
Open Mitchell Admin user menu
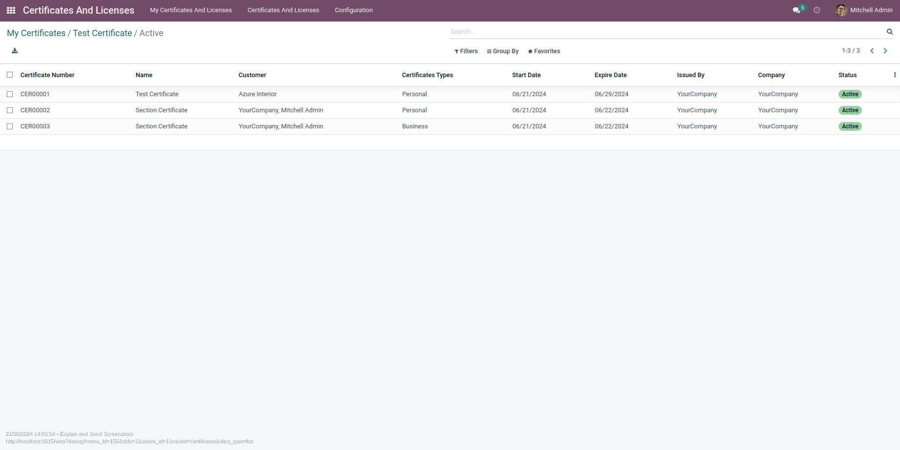[864, 10]
